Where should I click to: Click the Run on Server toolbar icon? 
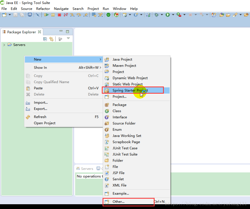148,15
